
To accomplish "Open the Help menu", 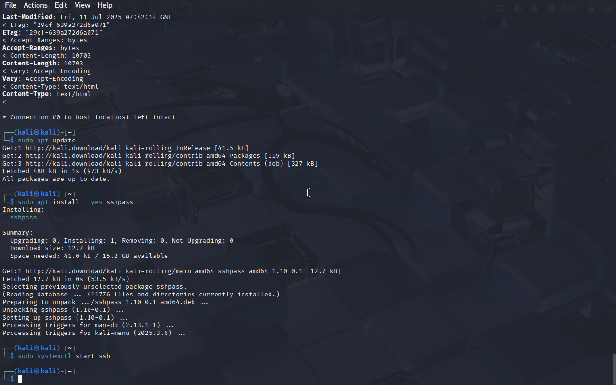I will pyautogui.click(x=104, y=5).
